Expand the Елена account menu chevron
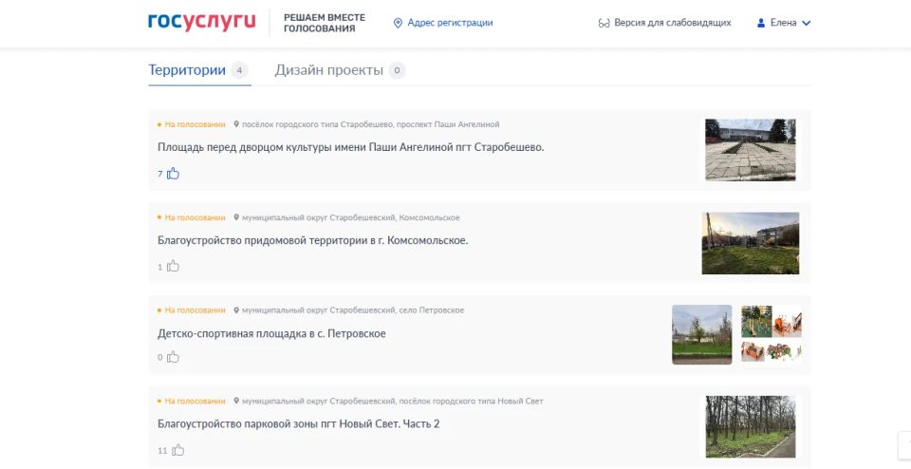This screenshot has height=469, width=911. pyautogui.click(x=807, y=23)
